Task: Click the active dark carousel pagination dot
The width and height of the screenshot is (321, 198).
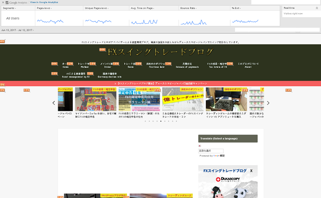Action: click(x=161, y=121)
